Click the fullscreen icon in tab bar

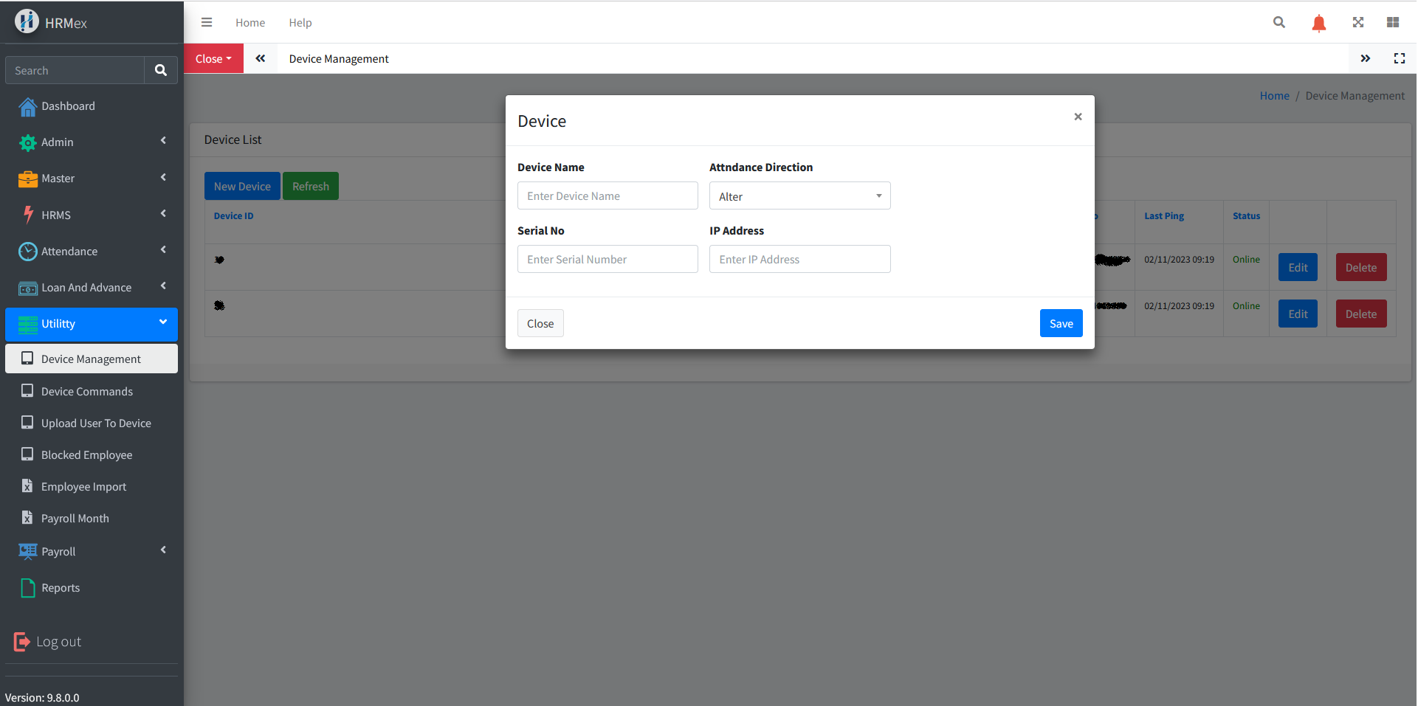coord(1399,58)
